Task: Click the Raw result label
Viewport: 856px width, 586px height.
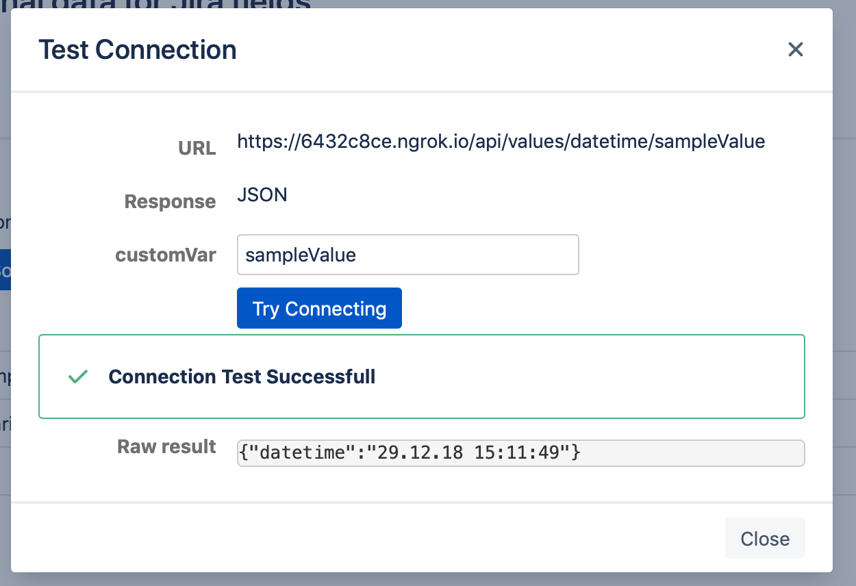Action: [166, 446]
